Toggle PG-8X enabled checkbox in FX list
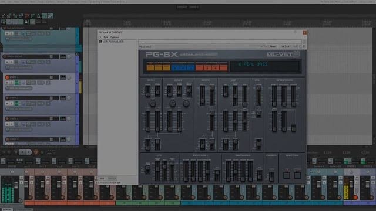The image size is (376, 211). pyautogui.click(x=100, y=42)
